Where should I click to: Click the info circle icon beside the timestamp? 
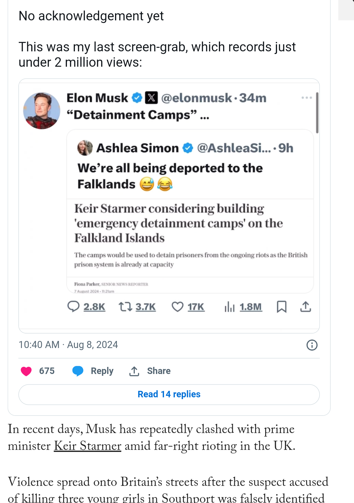[x=312, y=345]
